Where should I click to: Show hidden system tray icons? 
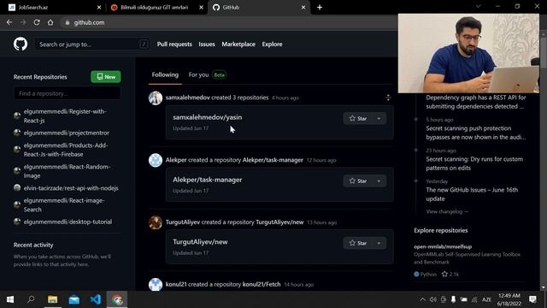[422, 299]
